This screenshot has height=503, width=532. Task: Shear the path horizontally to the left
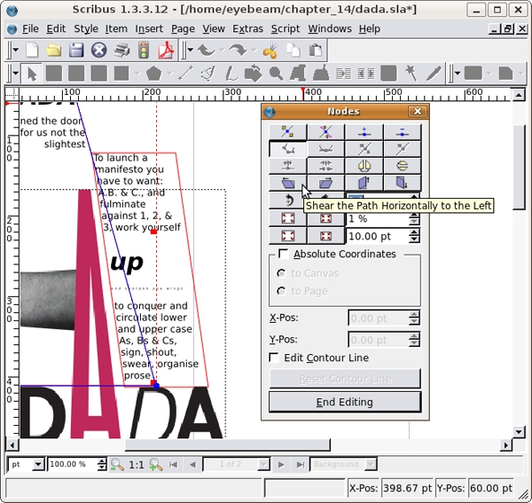tap(287, 184)
